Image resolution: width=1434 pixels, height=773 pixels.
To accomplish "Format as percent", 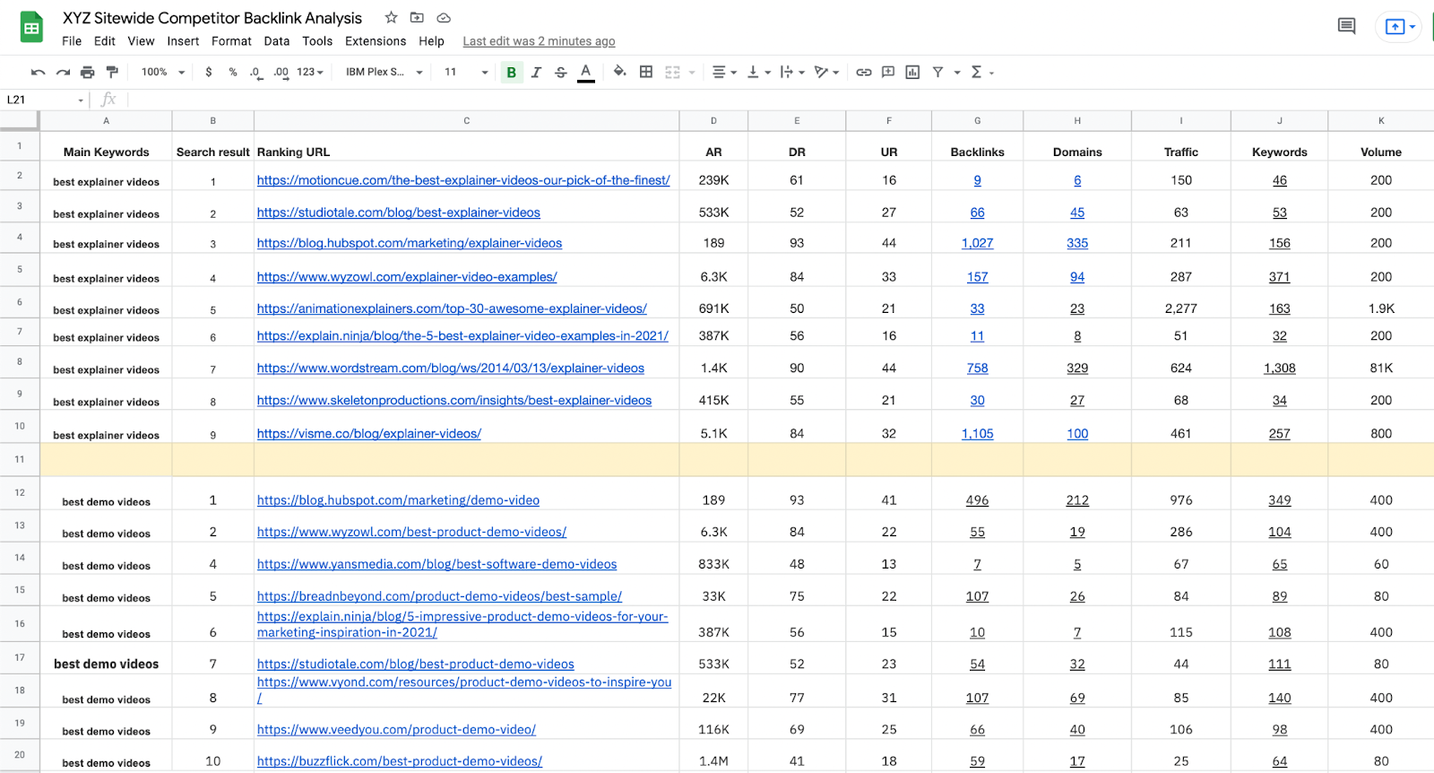I will pyautogui.click(x=233, y=72).
